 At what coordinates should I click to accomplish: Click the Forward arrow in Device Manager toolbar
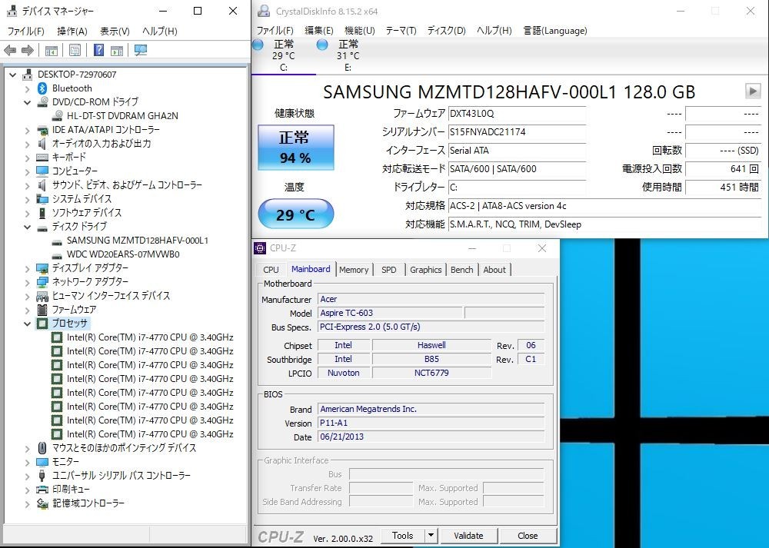tap(28, 50)
